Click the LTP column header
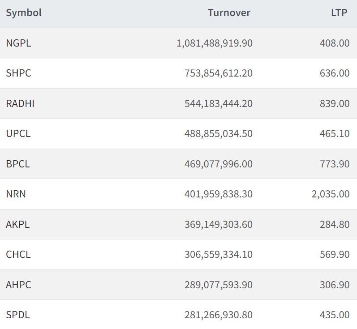This screenshot has height=329, width=357. (x=339, y=13)
